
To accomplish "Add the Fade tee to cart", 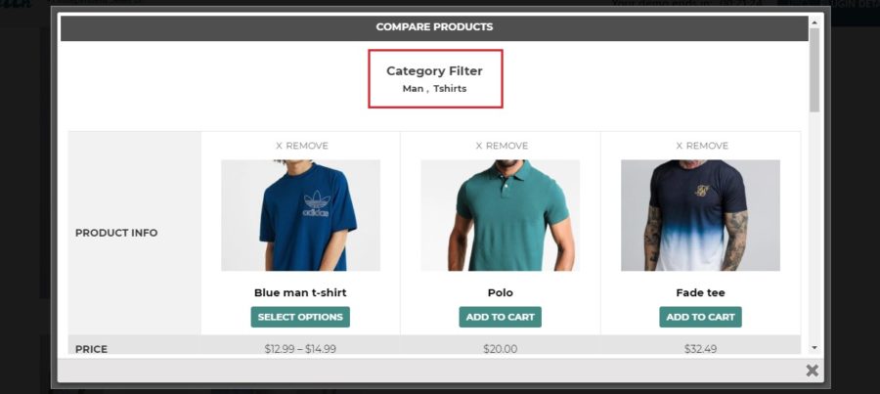I will [x=700, y=317].
